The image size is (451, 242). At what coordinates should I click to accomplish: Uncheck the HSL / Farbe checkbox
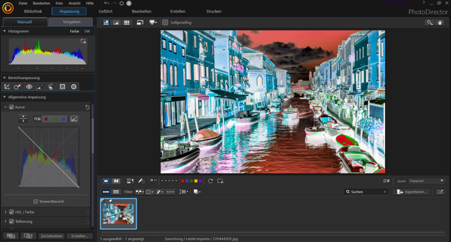12,212
